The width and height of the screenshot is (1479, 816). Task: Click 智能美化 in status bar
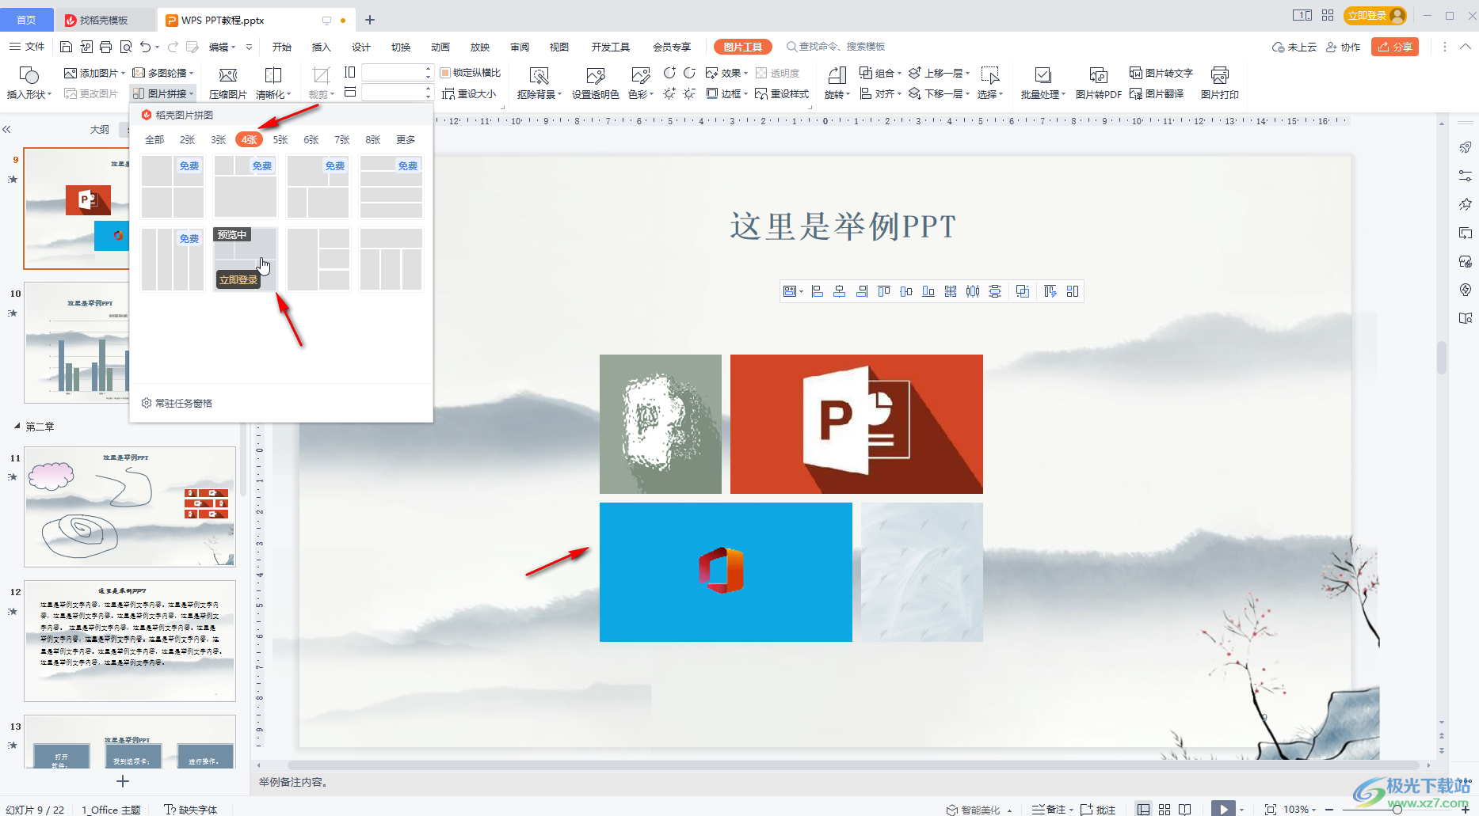pos(974,809)
